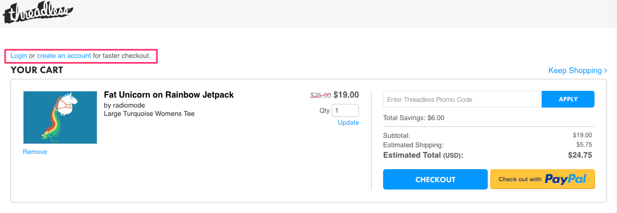Remove the item from the cart
This screenshot has width=617, height=213.
(x=35, y=152)
